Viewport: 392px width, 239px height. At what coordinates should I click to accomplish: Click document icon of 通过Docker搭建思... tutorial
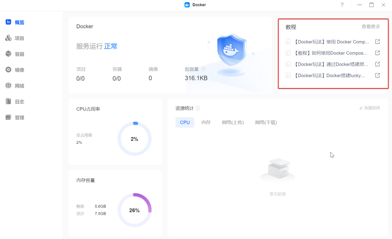coord(288,64)
